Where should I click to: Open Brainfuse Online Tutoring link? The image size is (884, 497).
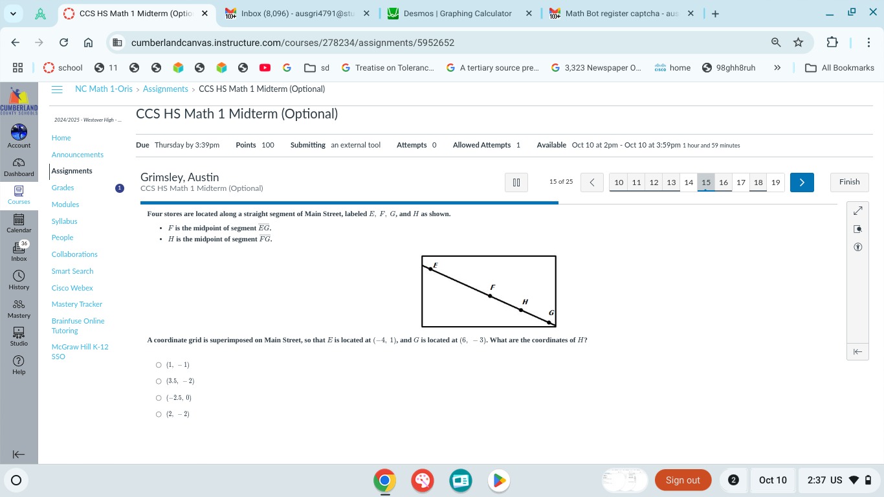(x=78, y=326)
